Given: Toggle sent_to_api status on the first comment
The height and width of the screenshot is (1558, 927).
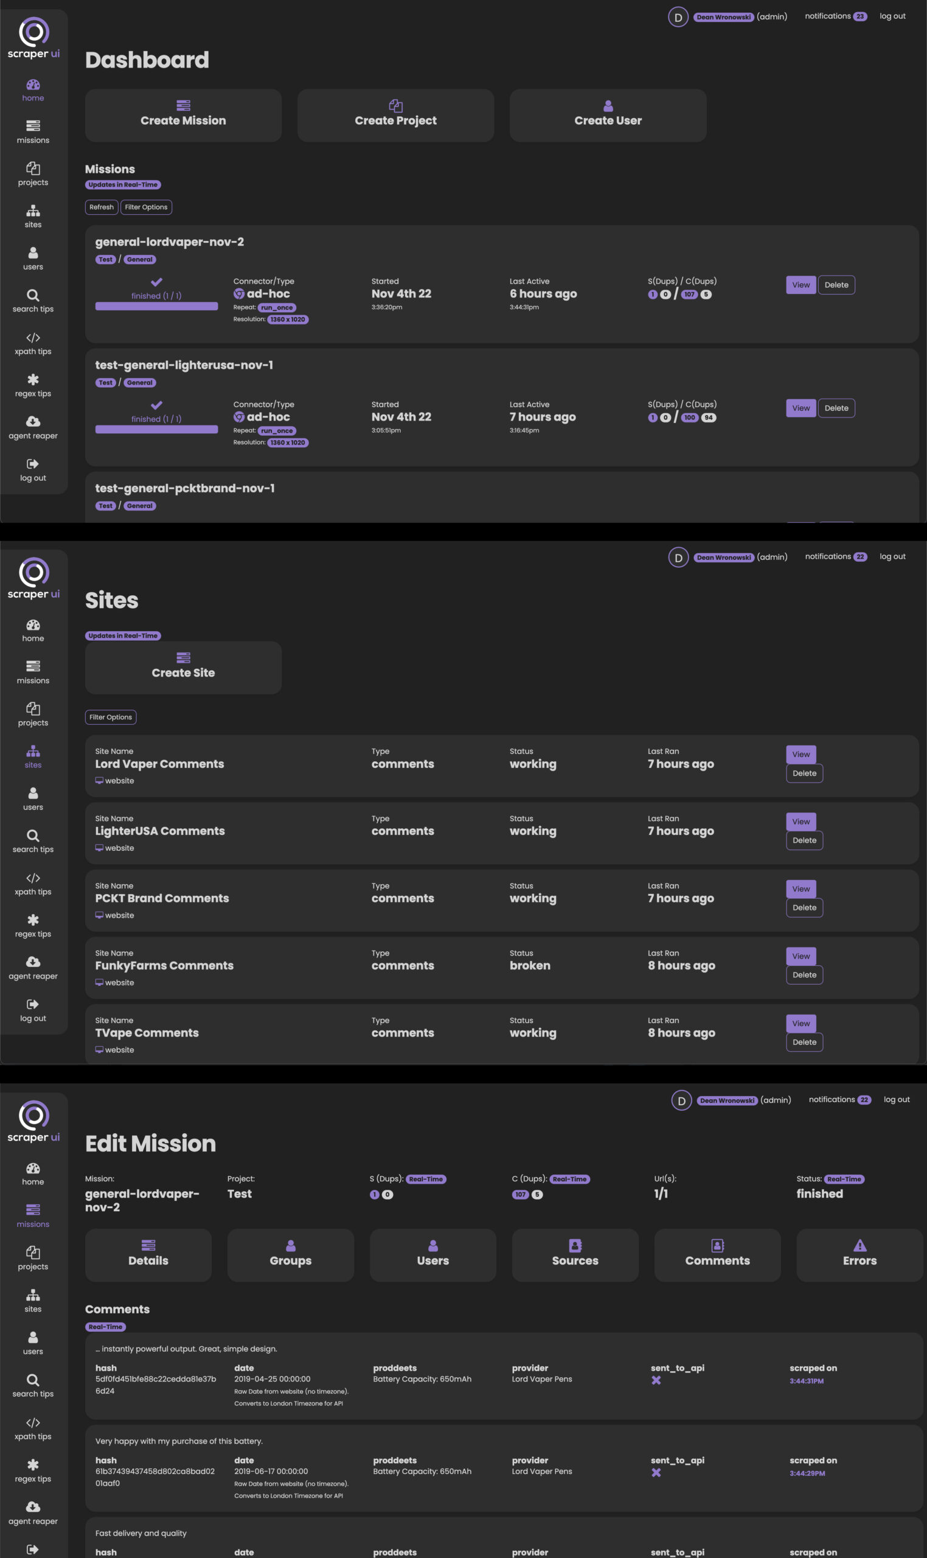Looking at the screenshot, I should point(656,1381).
